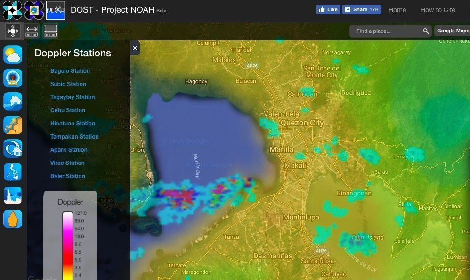
Task: Select the area measurement tool
Action: pyautogui.click(x=50, y=31)
